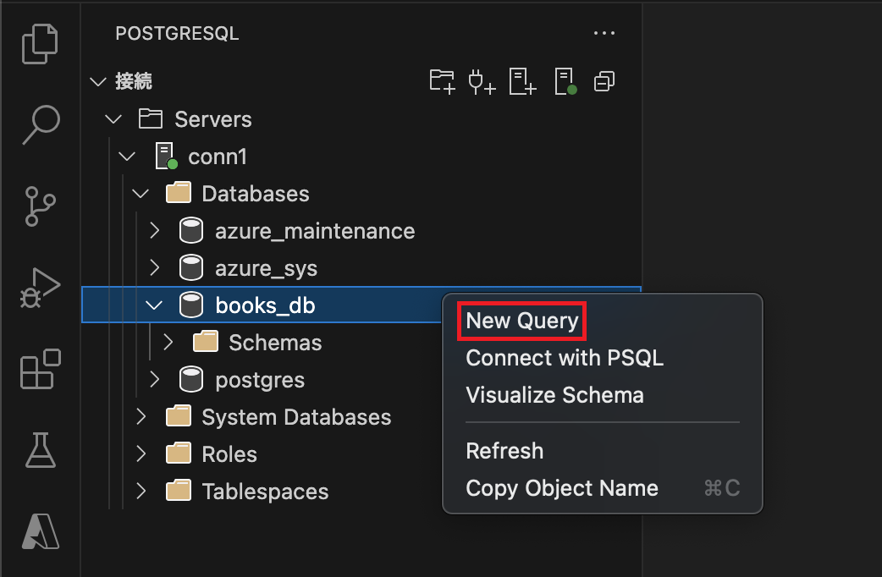Click the azure_maintenance database cylinder icon
This screenshot has width=882, height=577.
(191, 231)
